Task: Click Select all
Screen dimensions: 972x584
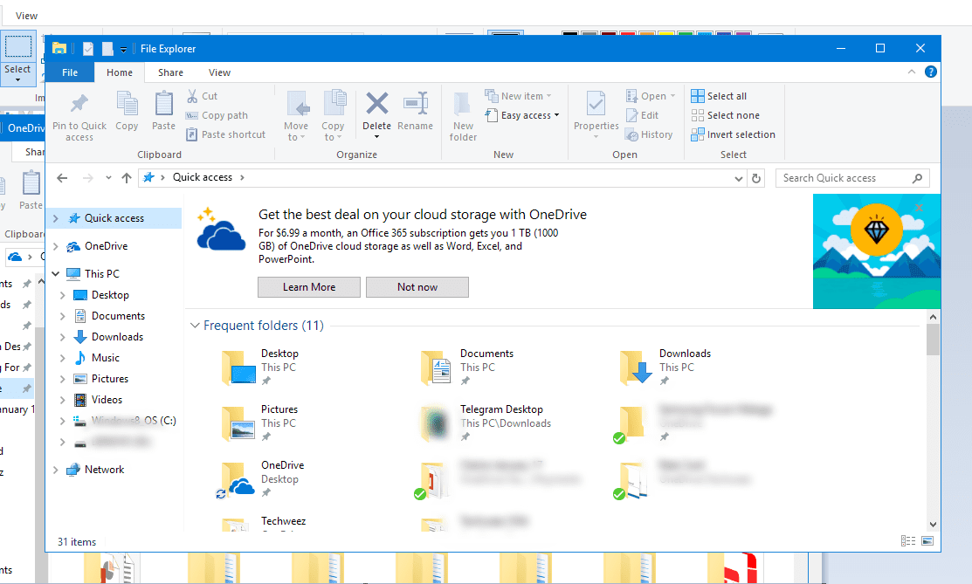Action: [x=719, y=96]
